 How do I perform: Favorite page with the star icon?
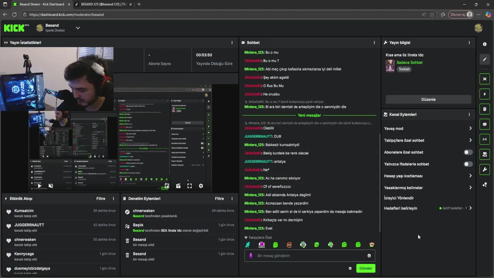coord(432,14)
